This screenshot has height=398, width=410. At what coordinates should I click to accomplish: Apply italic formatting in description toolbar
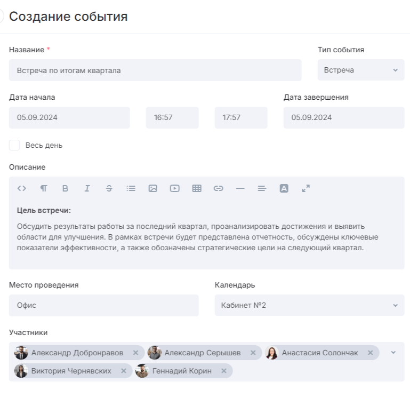tap(87, 188)
